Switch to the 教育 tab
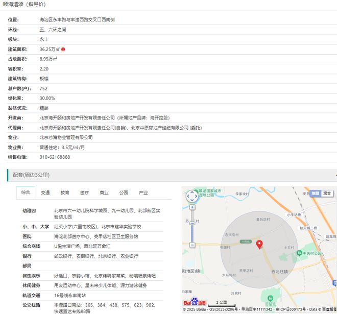The height and width of the screenshot is (314, 337). click(x=65, y=193)
